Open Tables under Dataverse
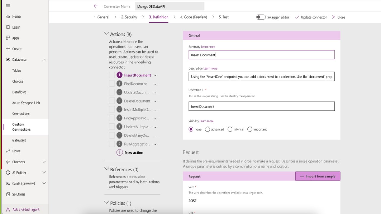Viewport: 381px width, 214px height. pyautogui.click(x=17, y=70)
